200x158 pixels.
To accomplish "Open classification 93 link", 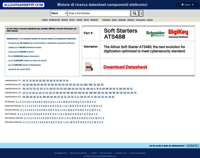I will [67, 81].
